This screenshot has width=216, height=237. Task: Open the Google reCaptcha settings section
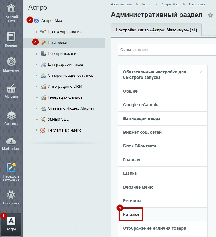tap(163, 105)
